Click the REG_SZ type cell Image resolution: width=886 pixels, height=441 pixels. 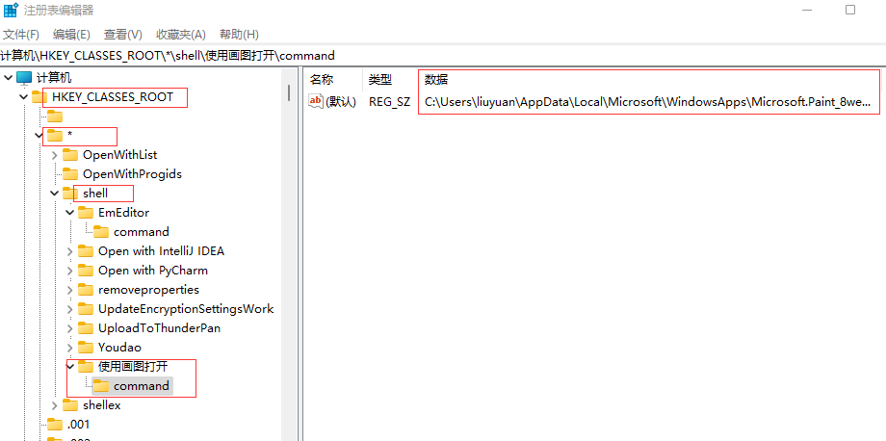pos(389,102)
